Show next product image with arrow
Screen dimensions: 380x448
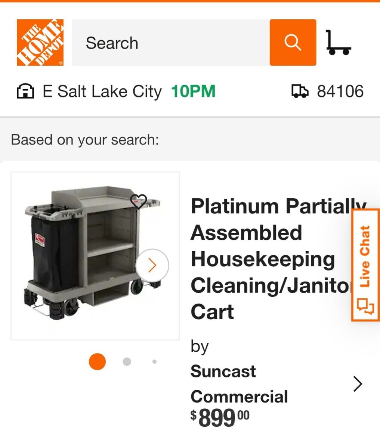(x=152, y=265)
